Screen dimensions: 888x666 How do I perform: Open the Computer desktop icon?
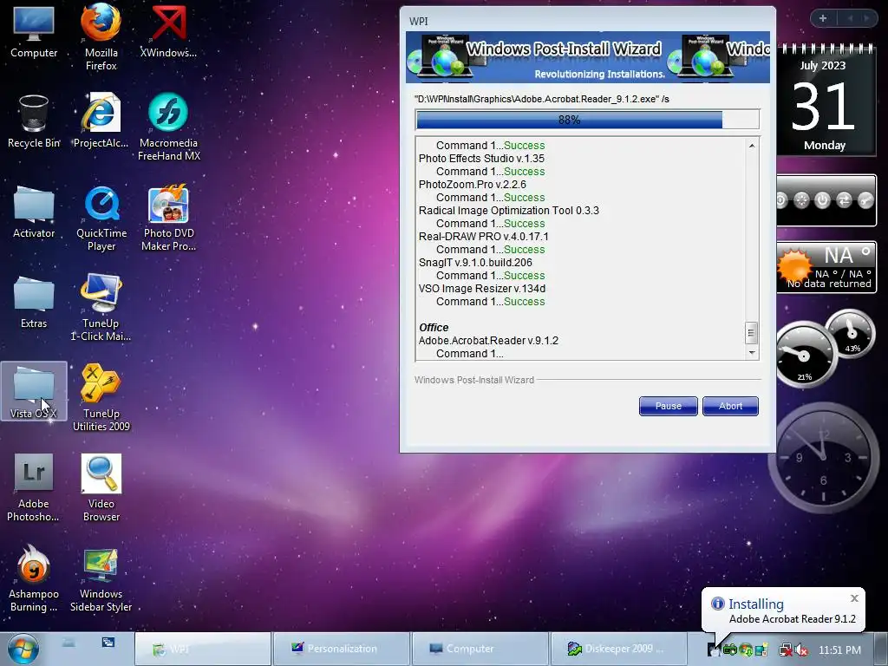coord(34,32)
